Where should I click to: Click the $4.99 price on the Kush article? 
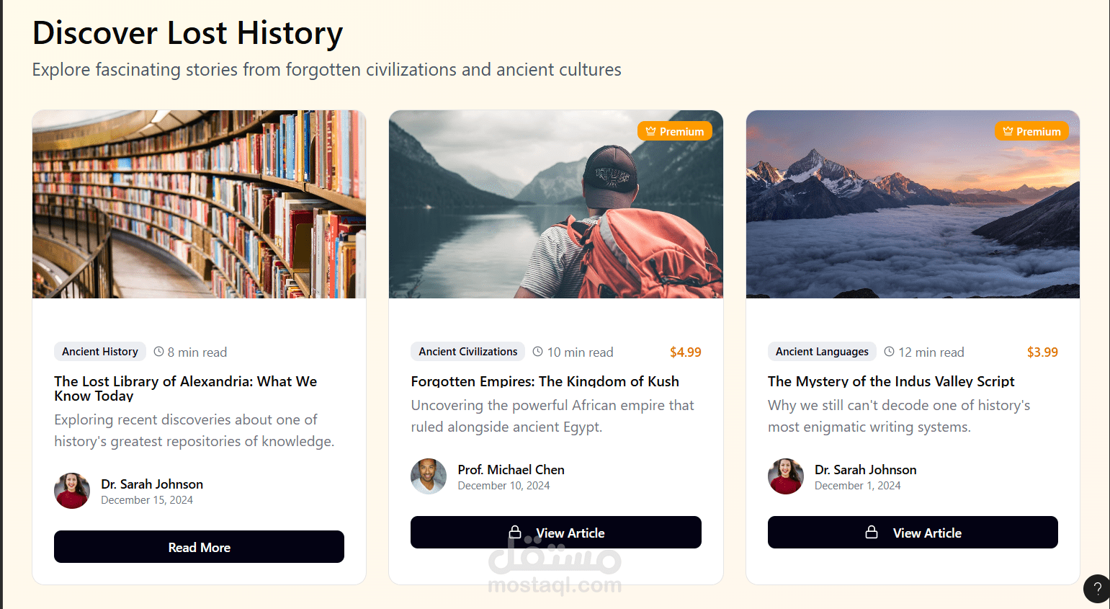(685, 352)
